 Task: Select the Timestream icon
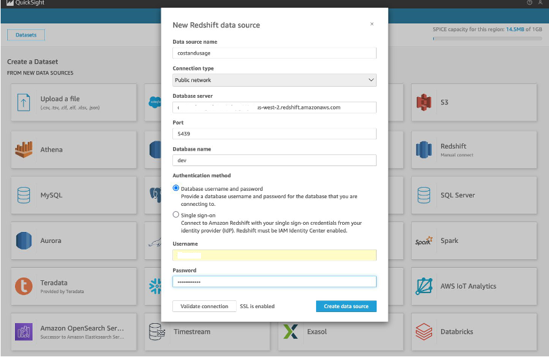point(157,332)
